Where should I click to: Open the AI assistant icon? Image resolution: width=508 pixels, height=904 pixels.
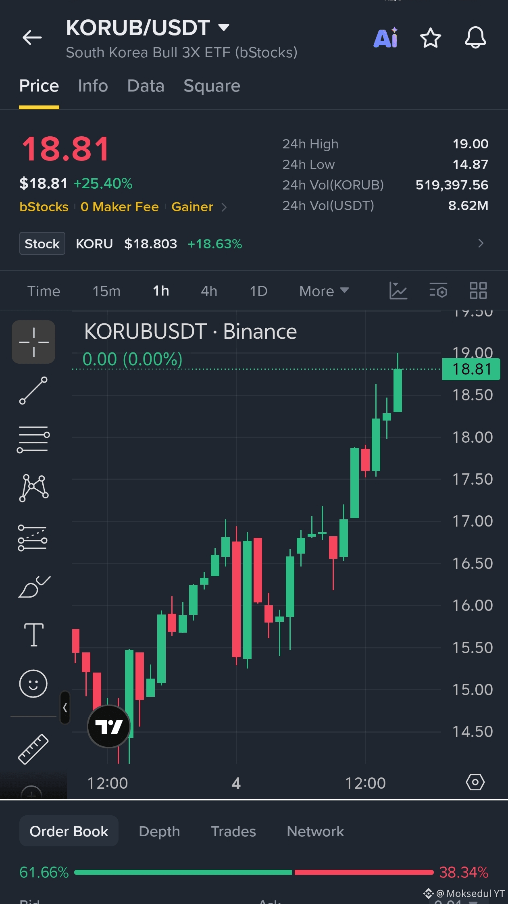pyautogui.click(x=386, y=38)
